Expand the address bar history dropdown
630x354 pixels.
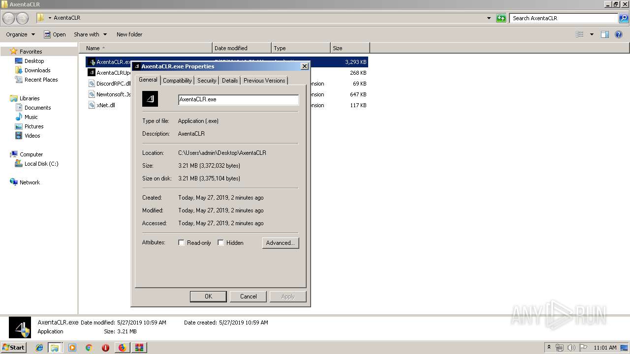[x=489, y=18]
